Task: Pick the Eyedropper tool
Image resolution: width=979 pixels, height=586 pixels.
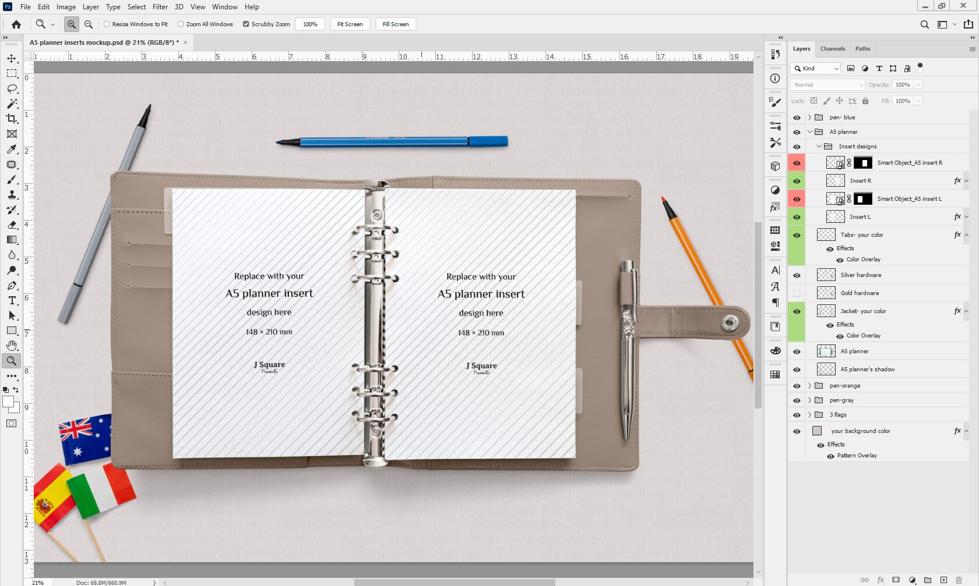Action: point(12,149)
